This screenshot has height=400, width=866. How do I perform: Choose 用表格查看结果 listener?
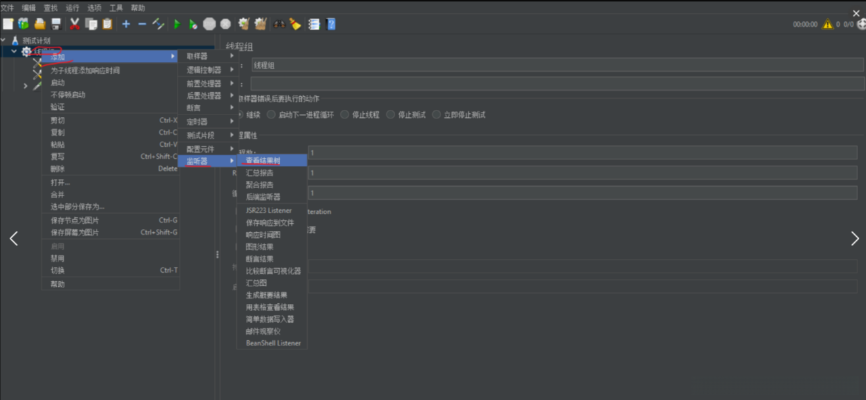pos(272,307)
